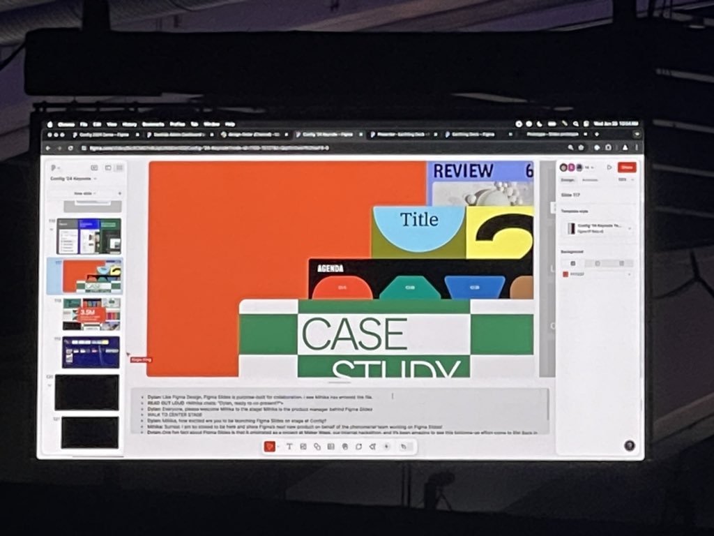Open the Chrome File menu
This screenshot has height=536, width=714.
pyautogui.click(x=84, y=124)
